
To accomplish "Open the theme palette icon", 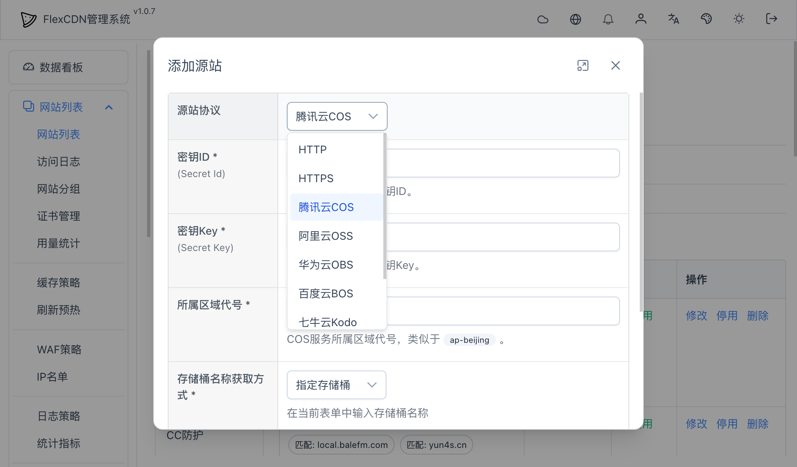I will [706, 19].
